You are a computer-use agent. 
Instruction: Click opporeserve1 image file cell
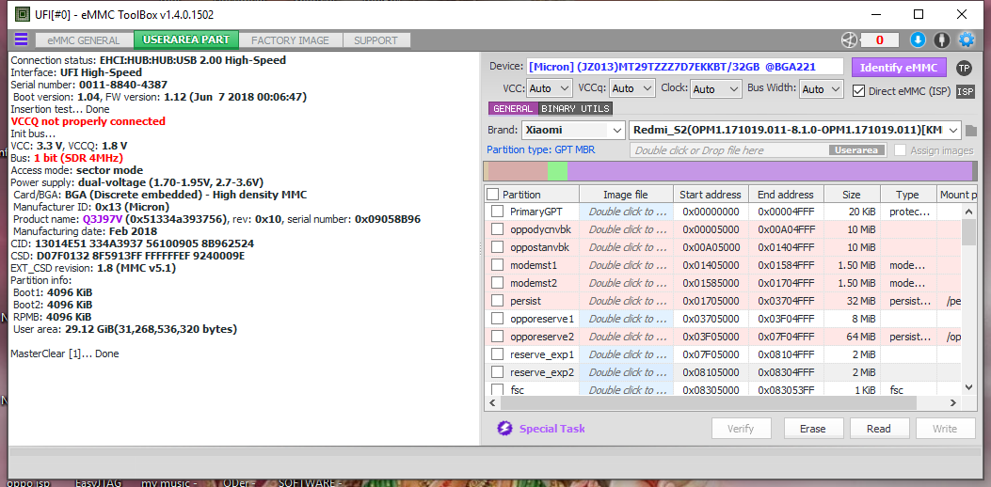(626, 319)
